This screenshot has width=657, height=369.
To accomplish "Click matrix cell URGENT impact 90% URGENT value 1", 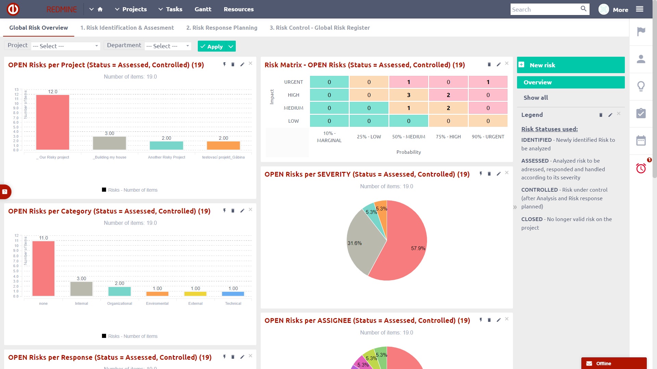I will 488,82.
